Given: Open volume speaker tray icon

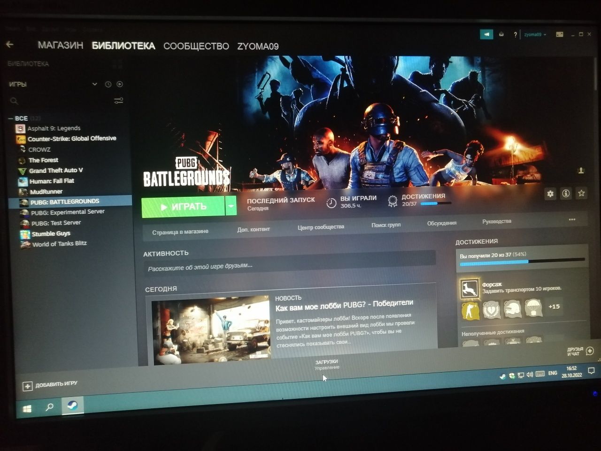Looking at the screenshot, I should 530,375.
